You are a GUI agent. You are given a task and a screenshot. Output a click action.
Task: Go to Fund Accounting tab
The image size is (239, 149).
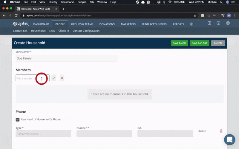(154, 24)
